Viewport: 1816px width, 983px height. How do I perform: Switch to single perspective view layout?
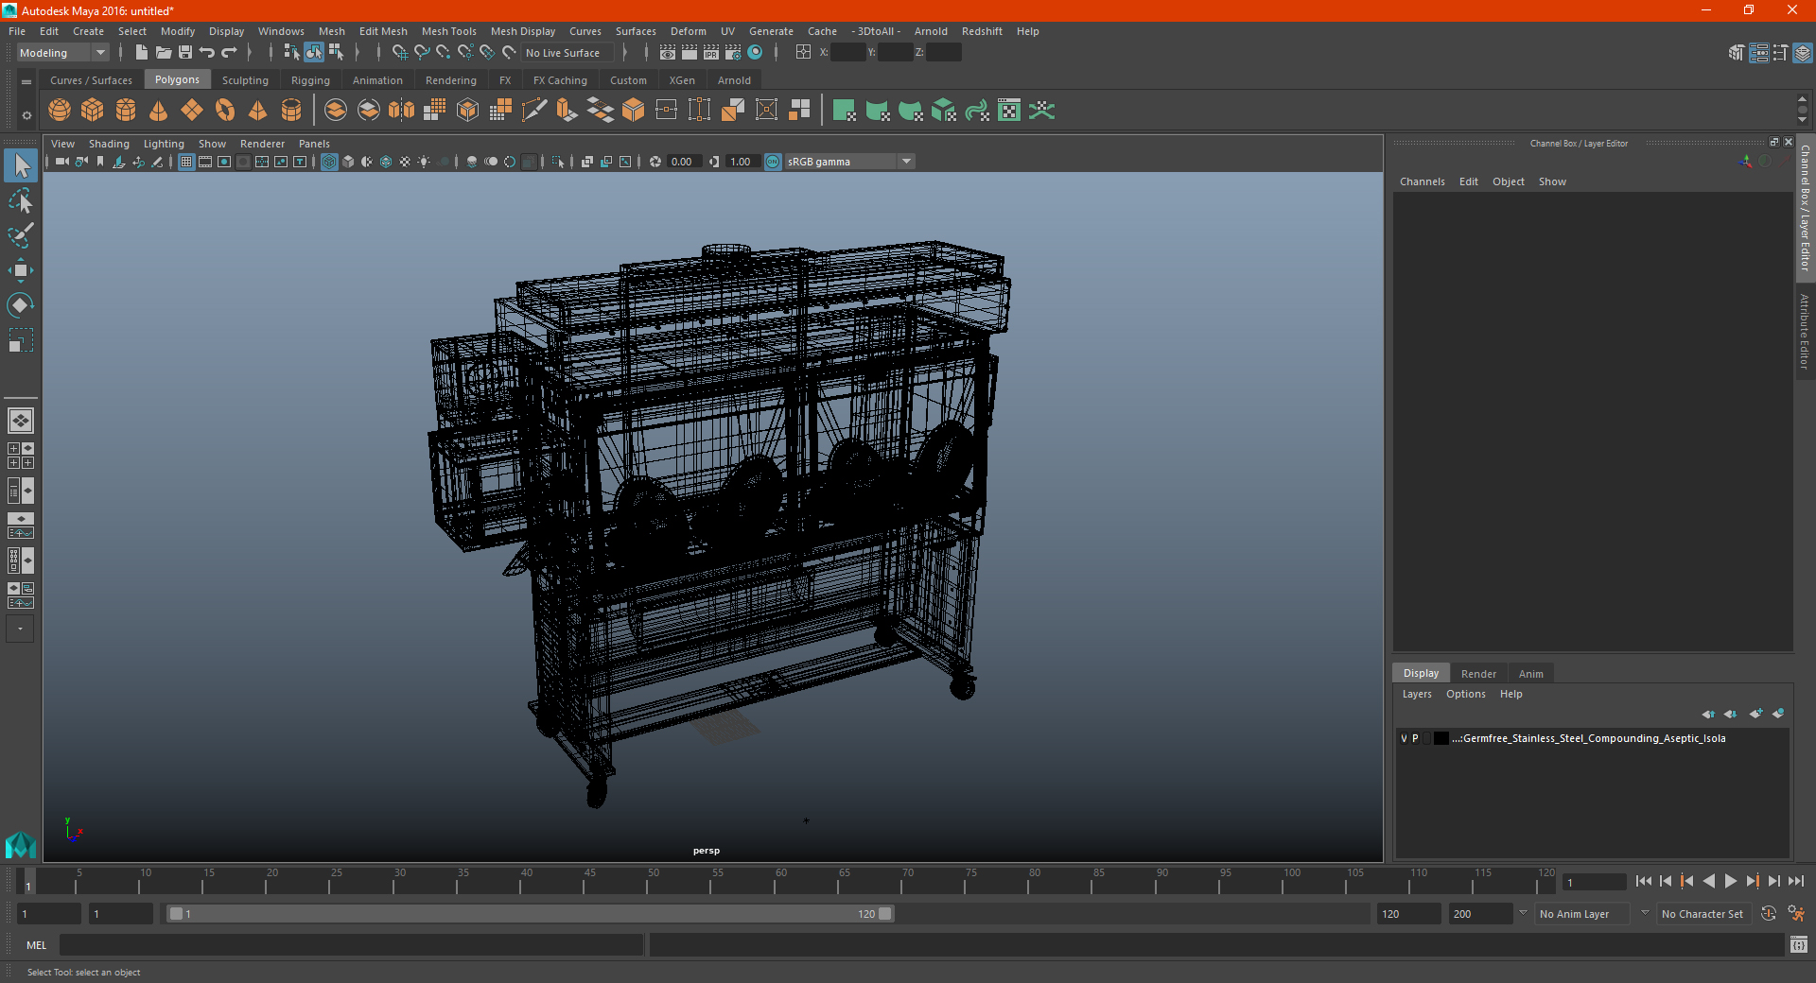(x=21, y=421)
